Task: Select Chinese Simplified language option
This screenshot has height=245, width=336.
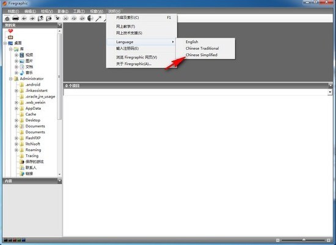Action: point(202,55)
